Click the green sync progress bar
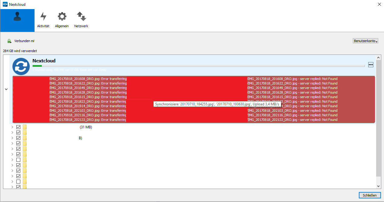The width and height of the screenshot is (384, 202). [x=199, y=65]
